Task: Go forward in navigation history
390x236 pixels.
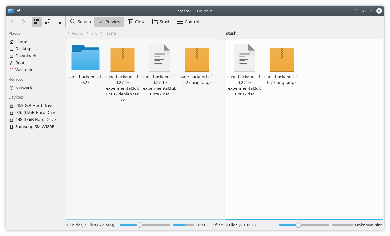Action: point(23,22)
